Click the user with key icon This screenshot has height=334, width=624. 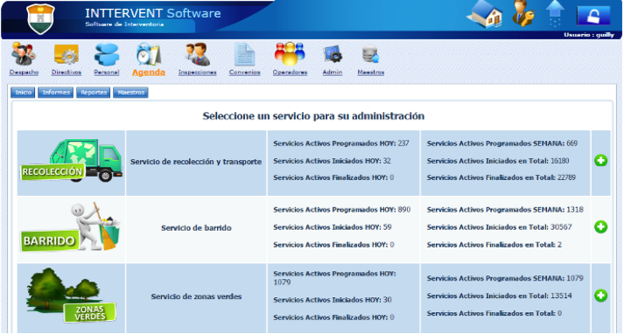pos(523,13)
